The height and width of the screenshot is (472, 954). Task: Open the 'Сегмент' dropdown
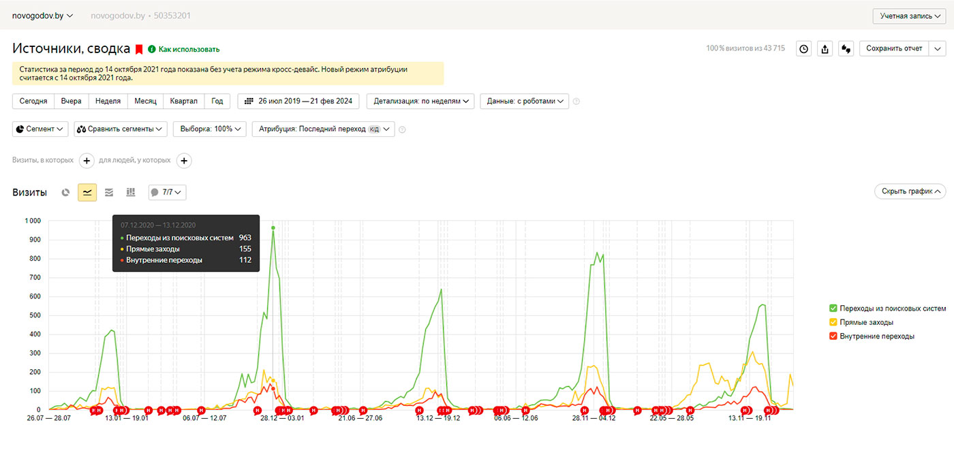(40, 129)
